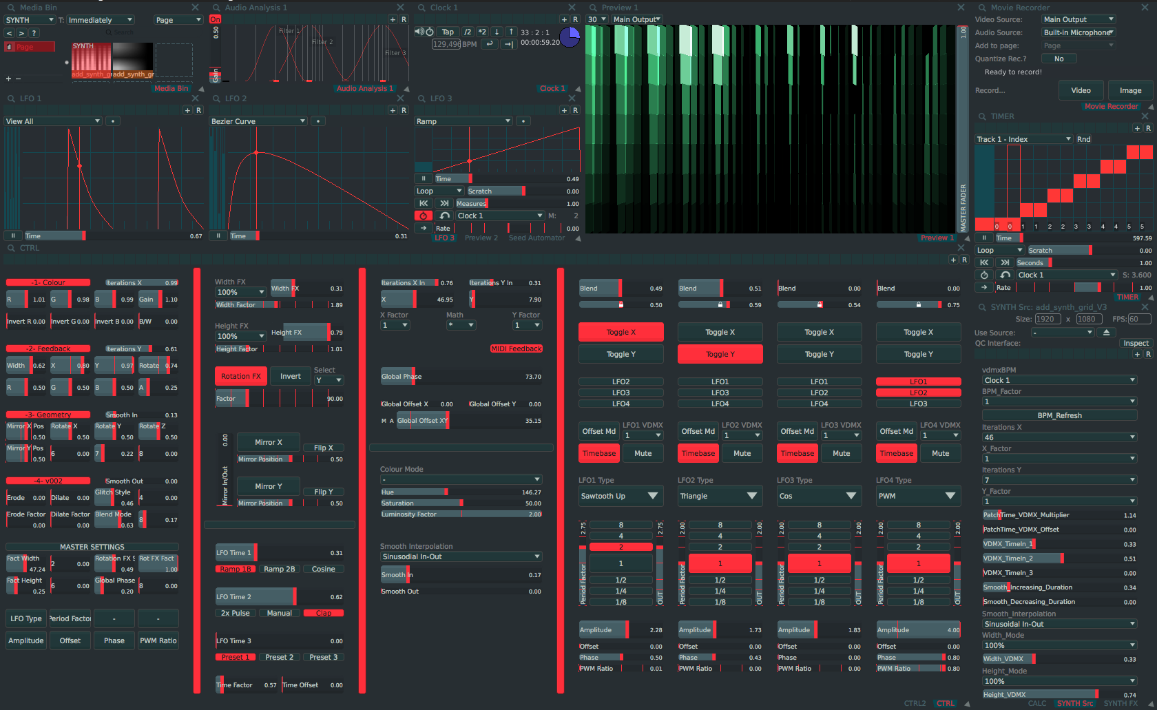
Task: Click the skip-to-end icon in LFO 3 Ramp
Action: [x=444, y=203]
